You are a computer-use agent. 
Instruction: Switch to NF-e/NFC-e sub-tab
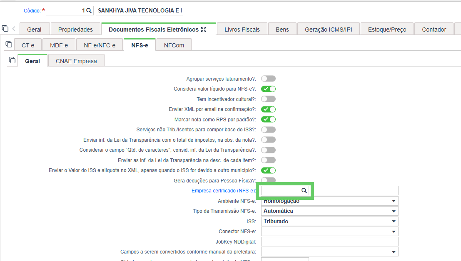pyautogui.click(x=100, y=45)
